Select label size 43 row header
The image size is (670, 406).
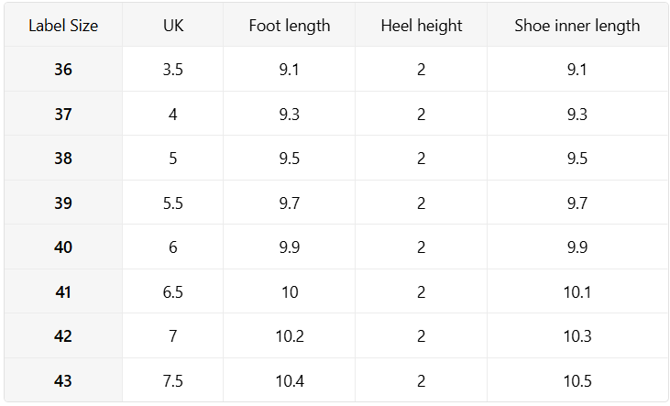click(x=63, y=380)
